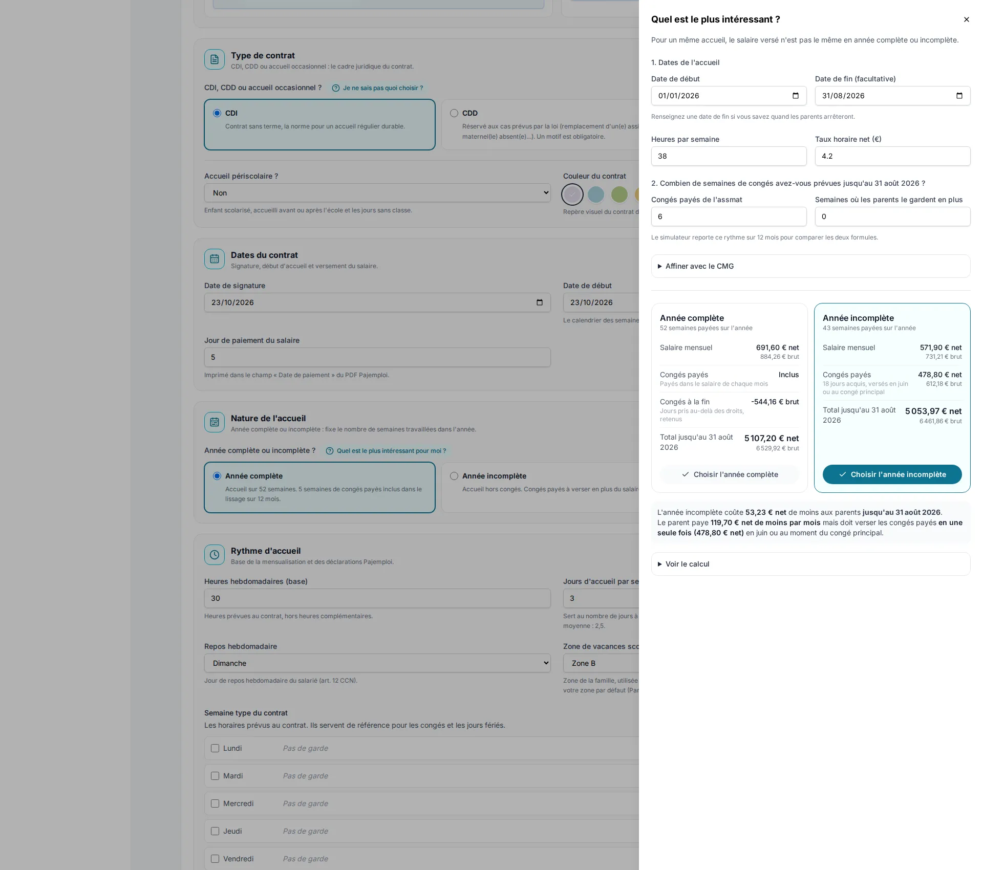Viewport: 983px width, 870px height.
Task: Click 'Semaines où les parents le gardent' field
Action: [892, 216]
